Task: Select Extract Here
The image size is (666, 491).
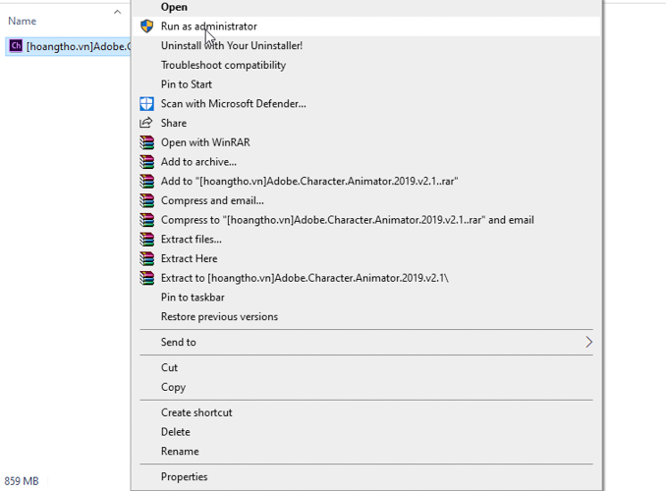Action: click(x=366, y=258)
